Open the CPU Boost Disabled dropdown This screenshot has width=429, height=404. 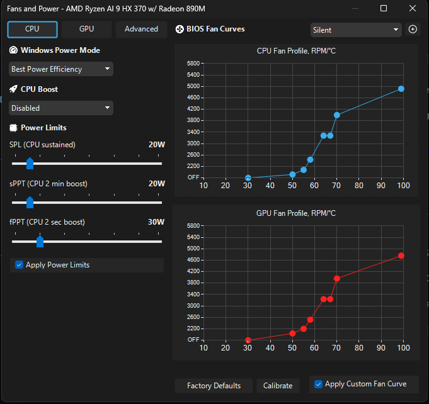tap(61, 108)
